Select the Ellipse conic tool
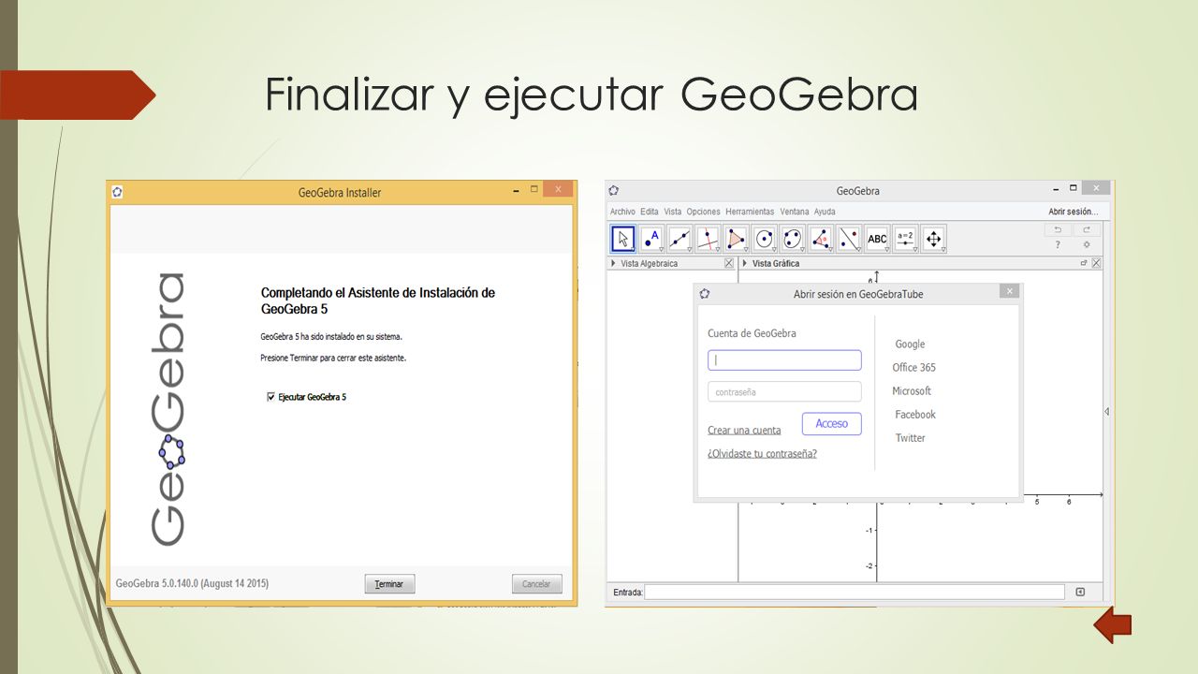Image resolution: width=1198 pixels, height=674 pixels. pyautogui.click(x=793, y=239)
